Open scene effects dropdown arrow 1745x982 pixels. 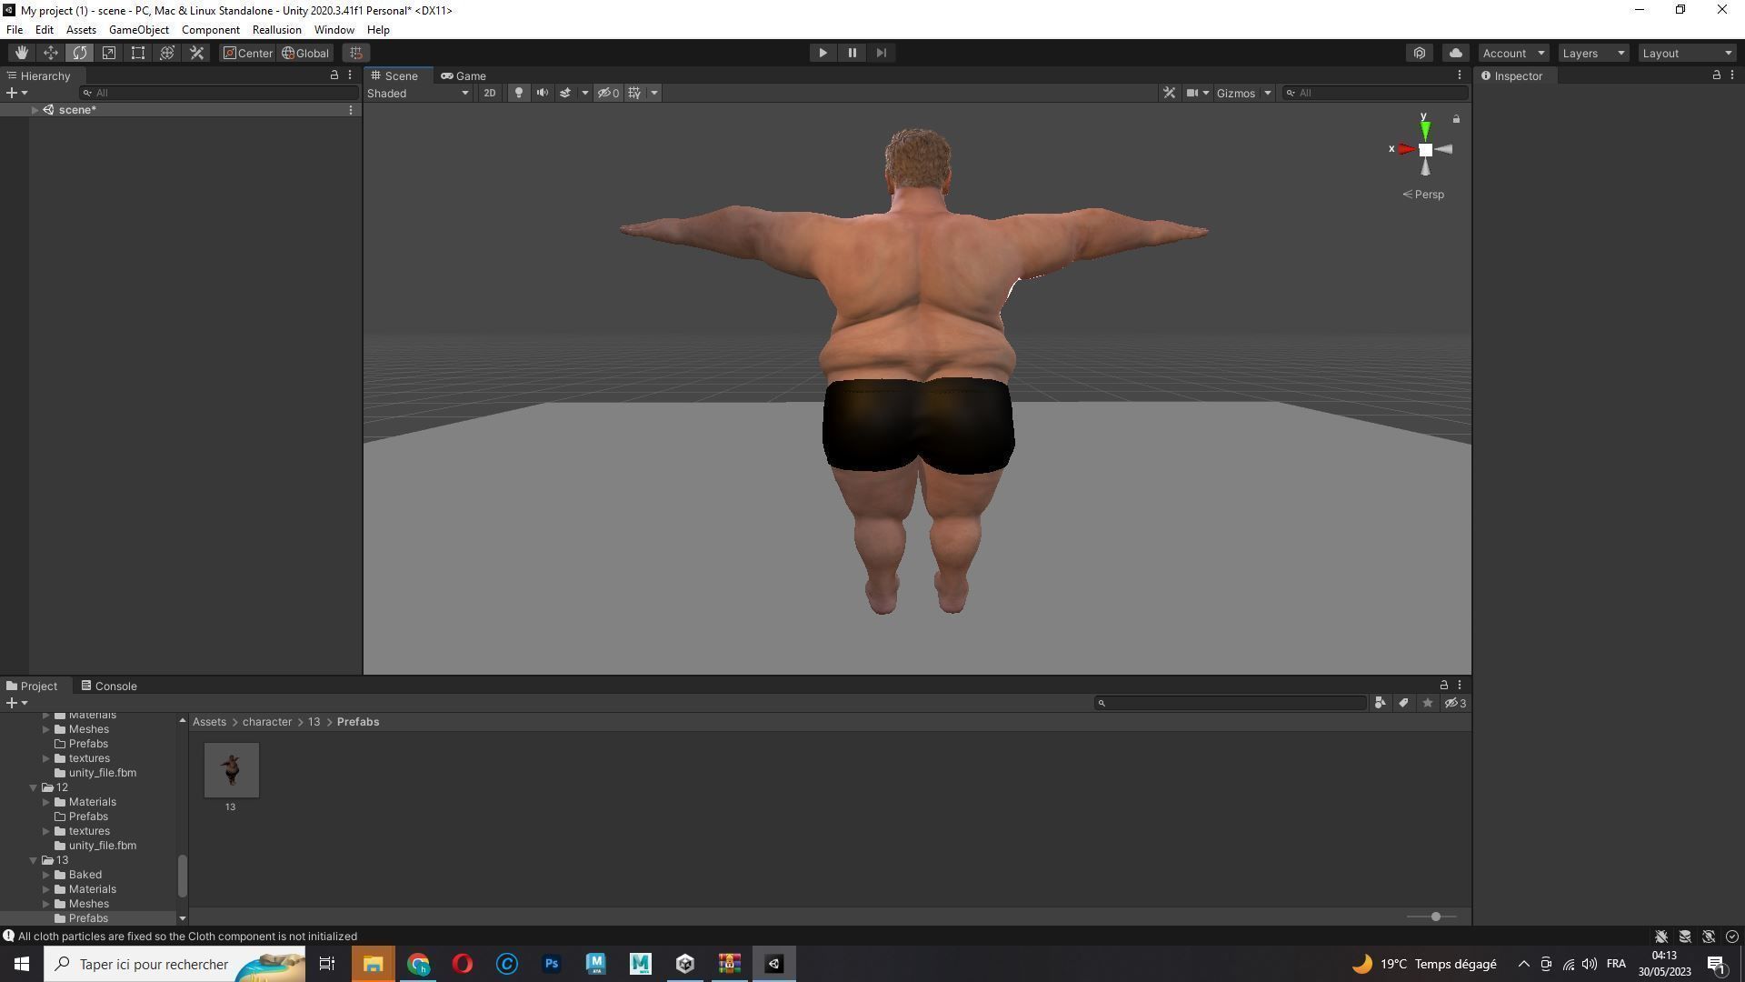tap(584, 93)
